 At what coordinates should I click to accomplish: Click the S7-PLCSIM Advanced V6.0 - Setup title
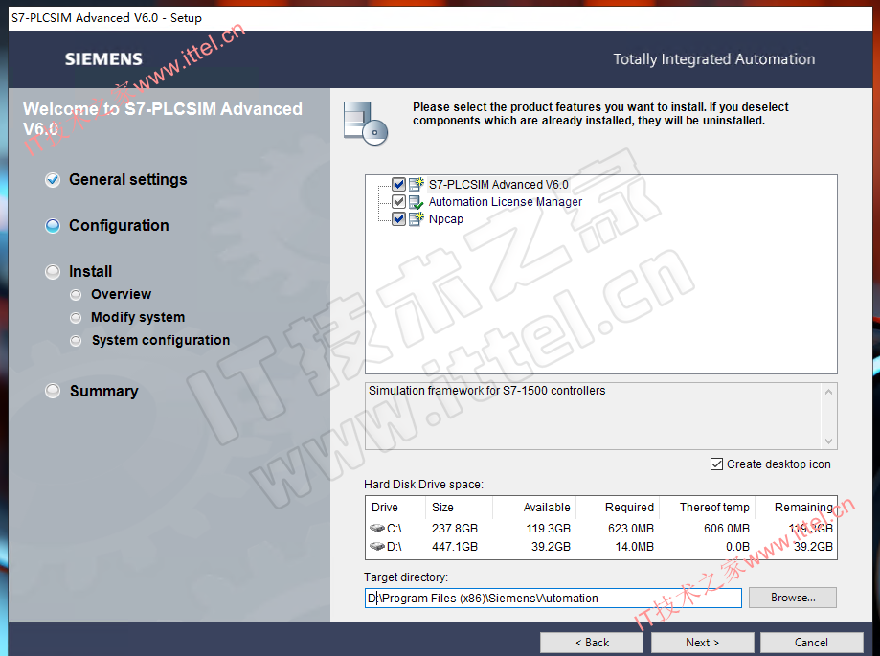click(x=106, y=18)
